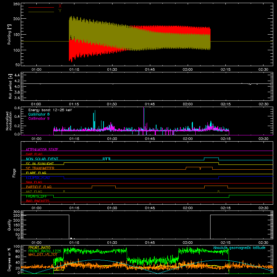The image size is (277, 277).
Task: Click the Quality axis title
Action: pos(9,225)
